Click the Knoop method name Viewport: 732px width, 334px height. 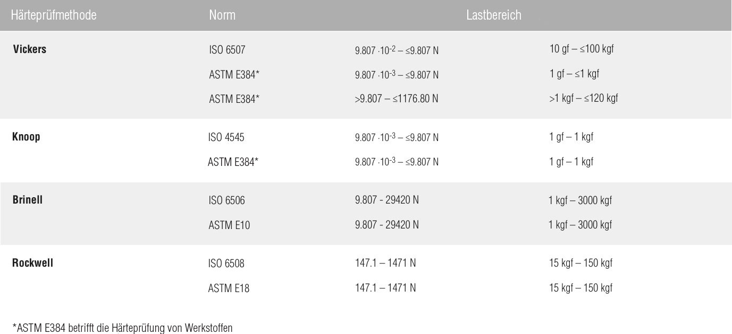point(26,137)
